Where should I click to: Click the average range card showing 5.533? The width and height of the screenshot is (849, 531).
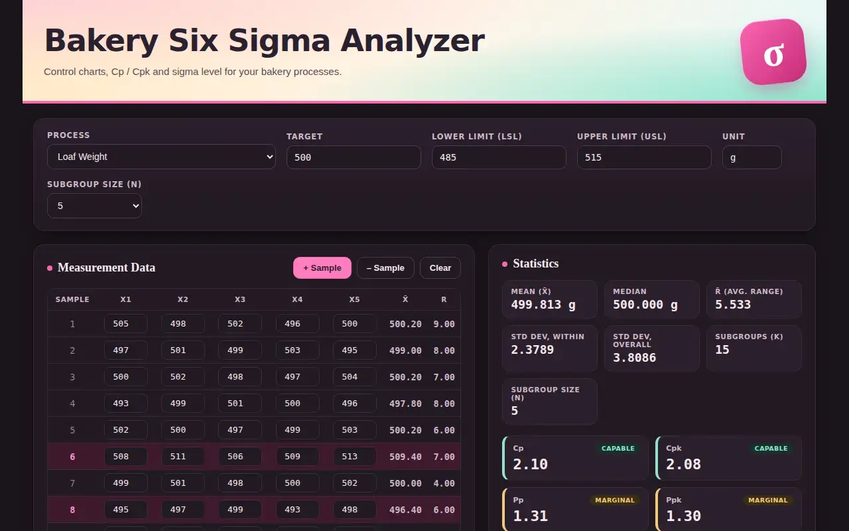[754, 299]
